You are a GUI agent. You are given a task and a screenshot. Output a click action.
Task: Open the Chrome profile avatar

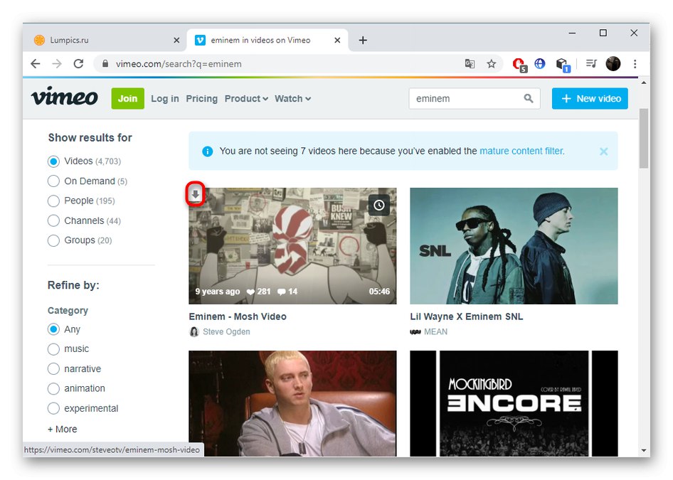pyautogui.click(x=613, y=64)
